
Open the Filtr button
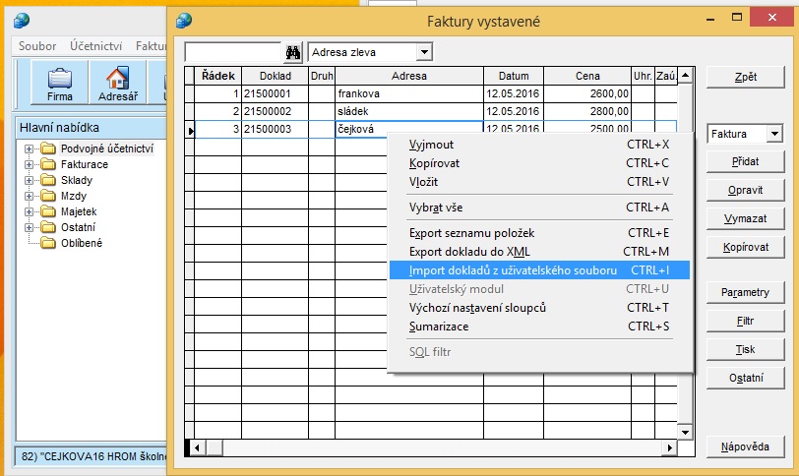745,321
